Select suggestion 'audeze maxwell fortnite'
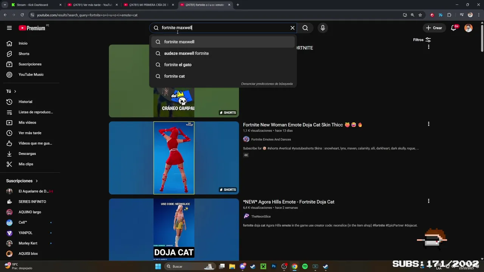This screenshot has height=272, width=484. (x=223, y=53)
